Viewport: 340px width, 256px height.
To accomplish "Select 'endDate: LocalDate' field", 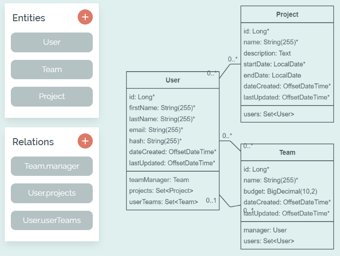I will [272, 75].
